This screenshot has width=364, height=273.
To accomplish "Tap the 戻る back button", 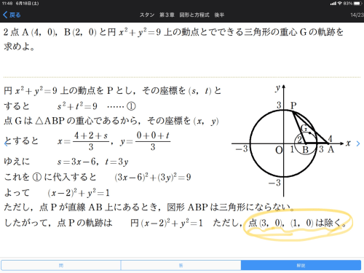I will click(x=12, y=15).
